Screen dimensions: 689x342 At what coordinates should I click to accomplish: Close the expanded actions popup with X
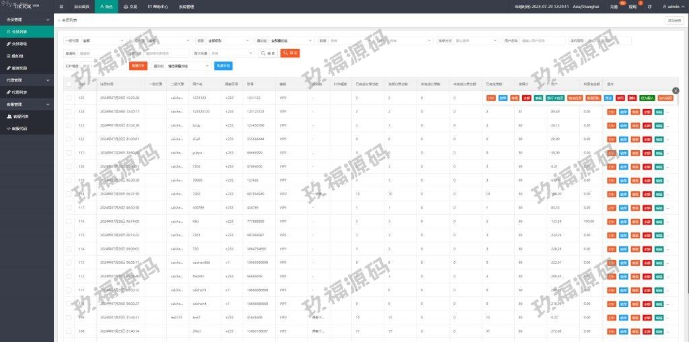point(676,91)
